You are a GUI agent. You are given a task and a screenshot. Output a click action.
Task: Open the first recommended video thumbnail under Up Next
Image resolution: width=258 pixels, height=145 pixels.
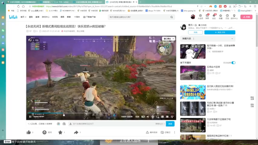[193, 73]
